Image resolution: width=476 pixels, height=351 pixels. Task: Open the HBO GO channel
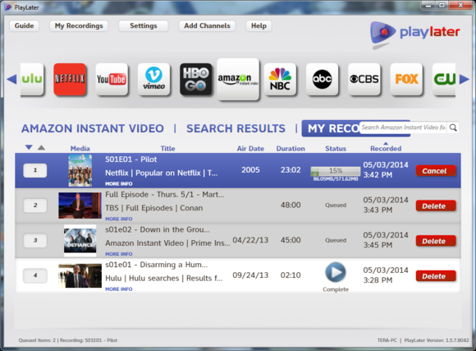tap(196, 79)
